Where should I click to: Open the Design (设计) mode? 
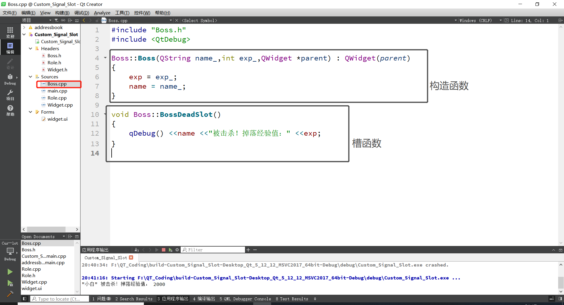(10, 63)
